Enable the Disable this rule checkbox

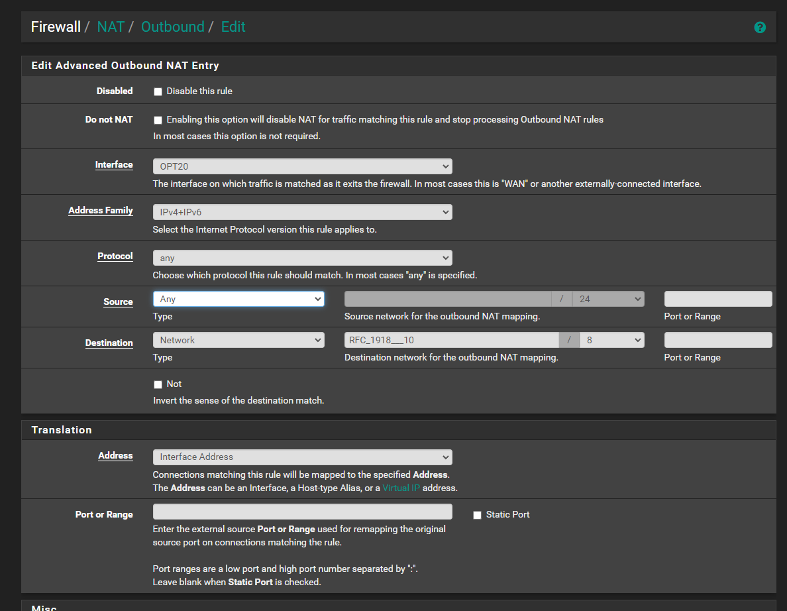[158, 91]
